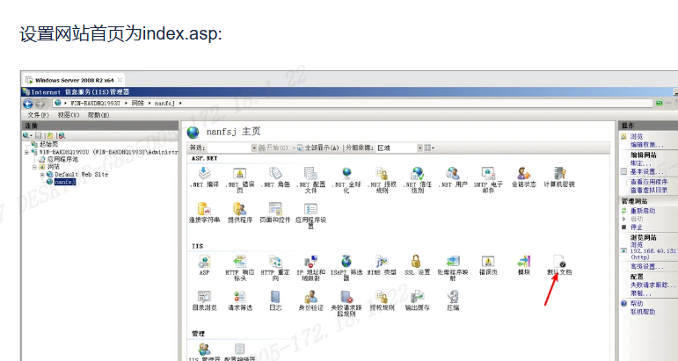Click the blue Back navigation arrow

click(x=28, y=104)
